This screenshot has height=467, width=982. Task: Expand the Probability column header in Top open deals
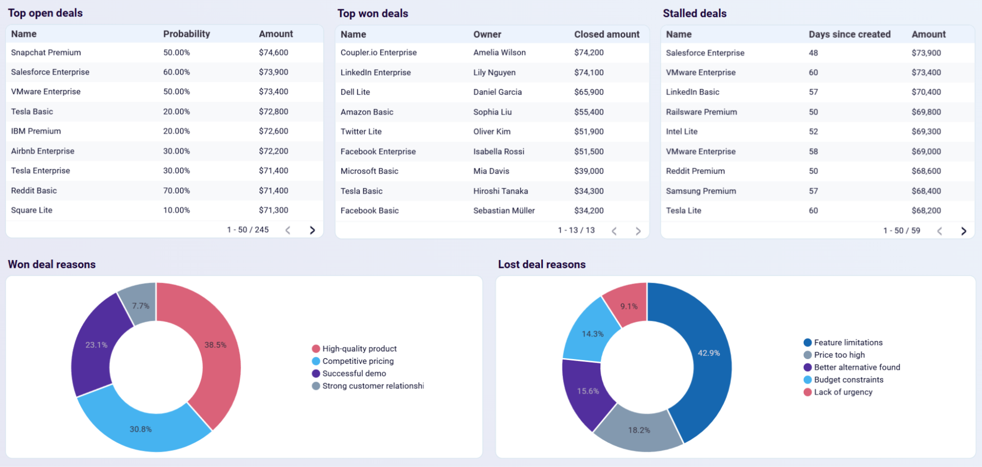187,33
